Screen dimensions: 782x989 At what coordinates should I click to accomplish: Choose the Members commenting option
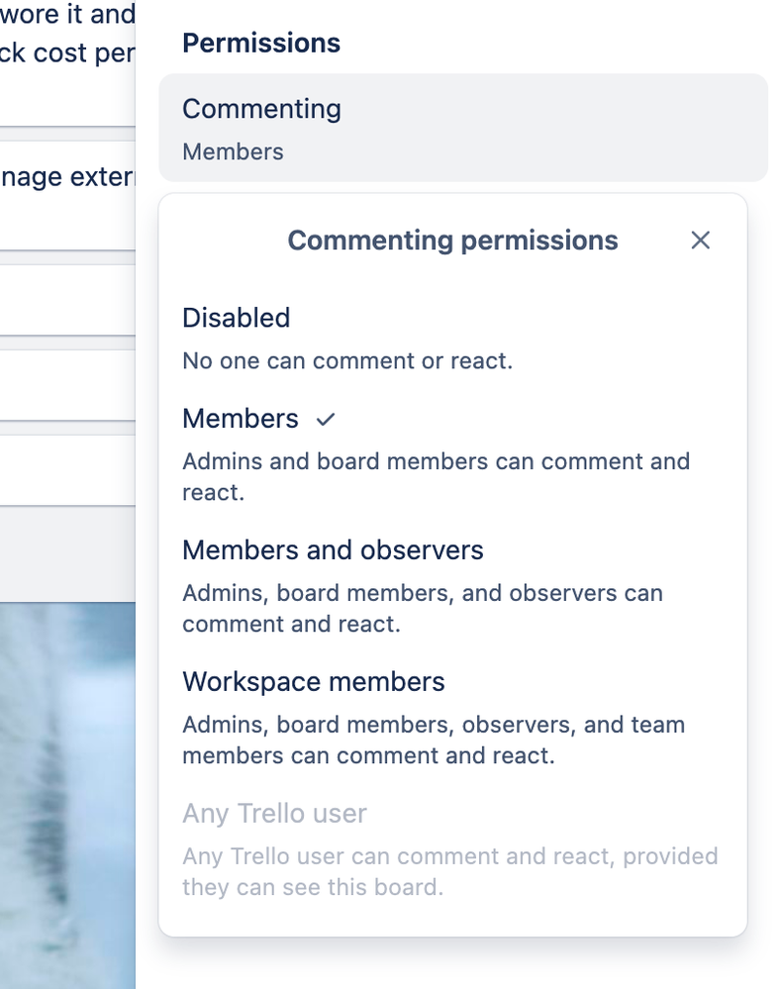pyautogui.click(x=452, y=454)
